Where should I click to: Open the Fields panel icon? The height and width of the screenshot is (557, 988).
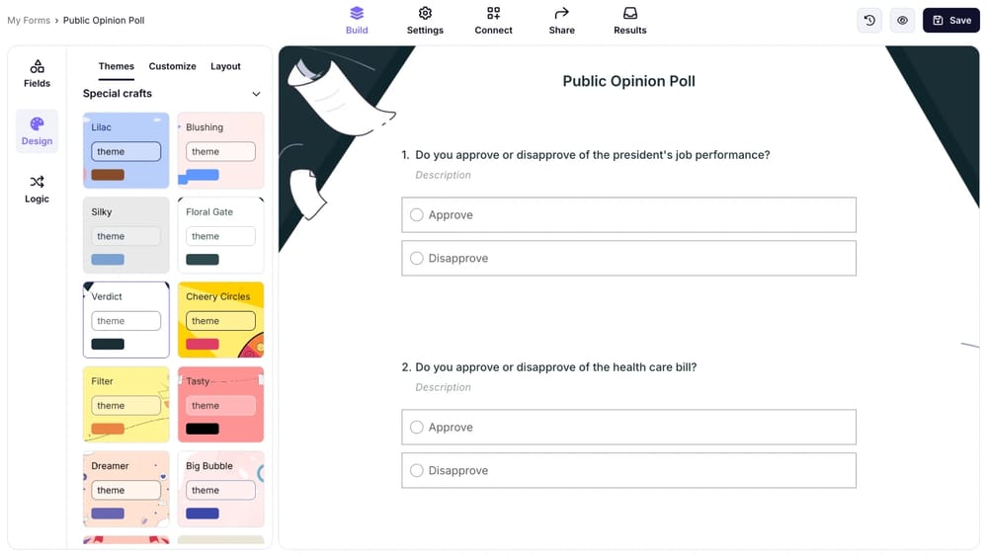pyautogui.click(x=37, y=68)
